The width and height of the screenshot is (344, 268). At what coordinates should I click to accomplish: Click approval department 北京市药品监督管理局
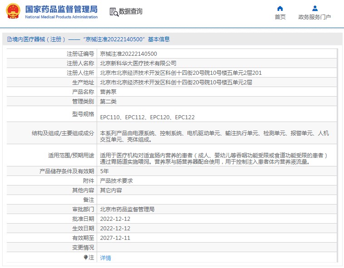(127, 209)
